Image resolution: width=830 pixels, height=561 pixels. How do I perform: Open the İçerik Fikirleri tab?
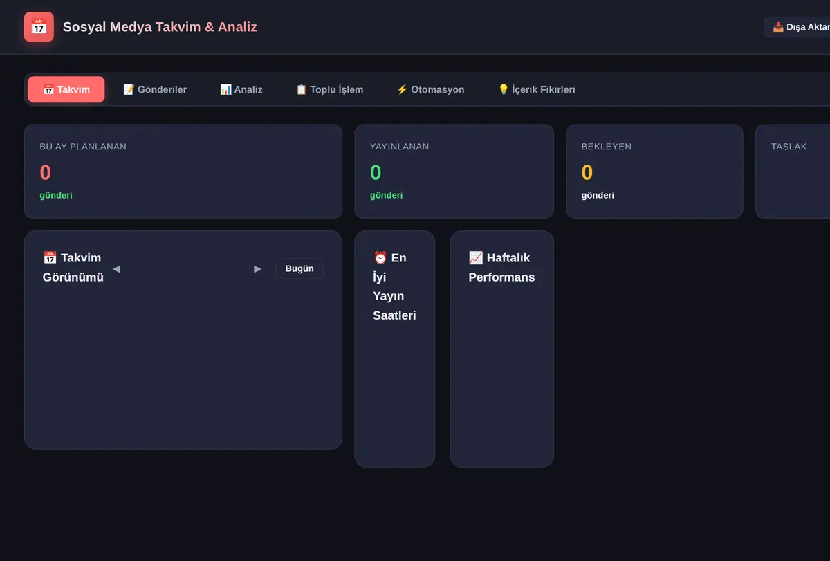coord(537,89)
